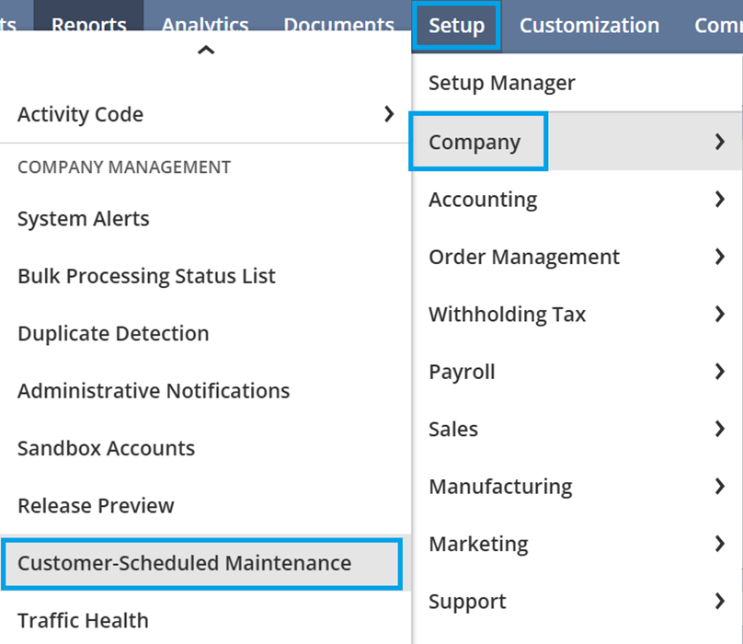Expand the Activity Code submenu arrow
This screenshot has height=644, width=743.
pyautogui.click(x=389, y=114)
